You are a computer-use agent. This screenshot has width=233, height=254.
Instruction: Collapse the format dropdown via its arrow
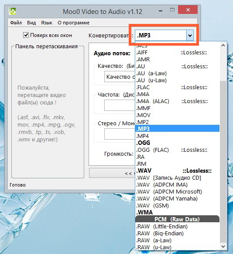190,35
